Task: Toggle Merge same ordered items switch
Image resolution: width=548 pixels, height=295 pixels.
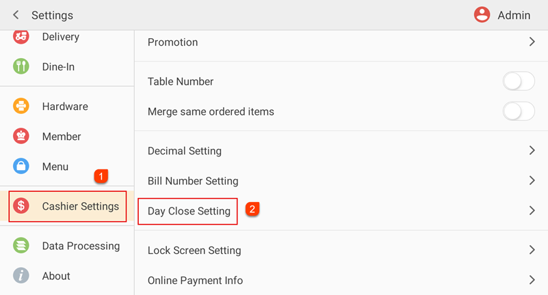Action: coord(519,111)
